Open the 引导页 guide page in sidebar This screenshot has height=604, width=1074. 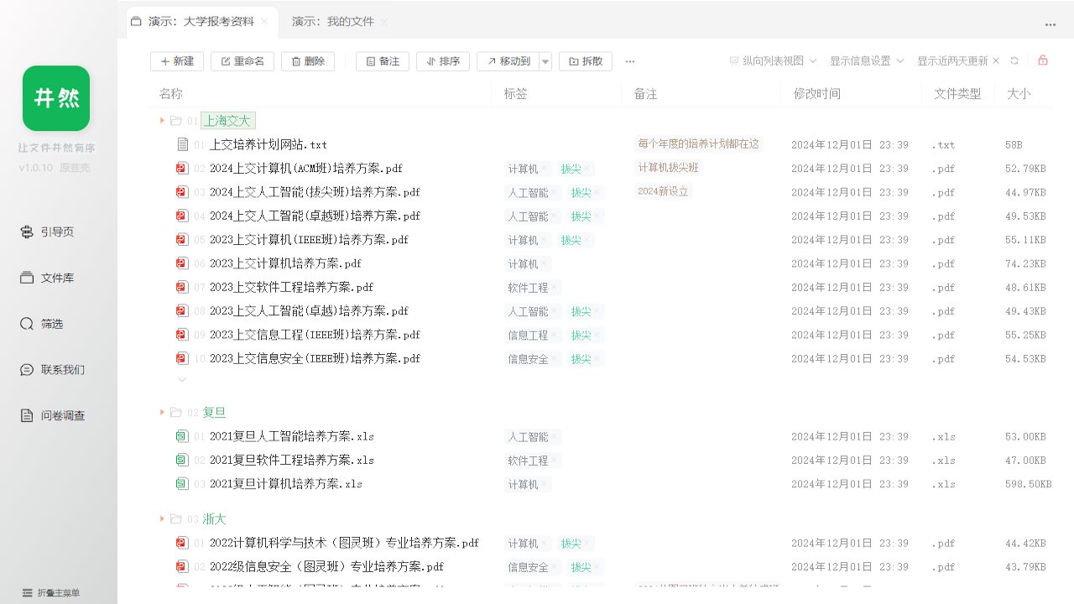pos(56,232)
